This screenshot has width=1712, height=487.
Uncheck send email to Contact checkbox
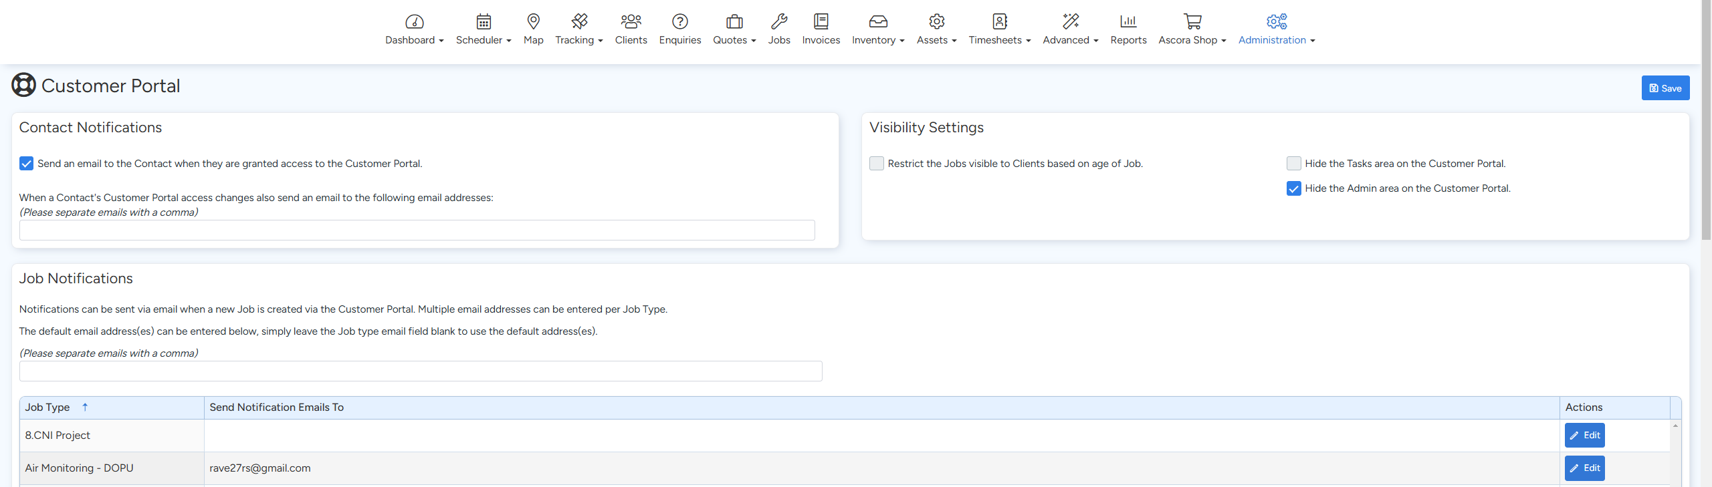26,164
